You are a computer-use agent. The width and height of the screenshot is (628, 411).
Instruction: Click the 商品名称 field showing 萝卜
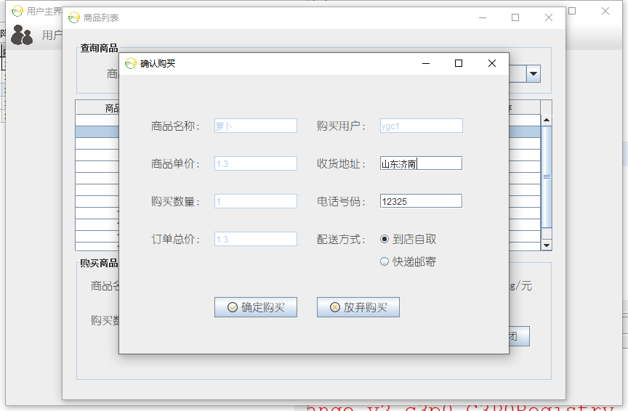pyautogui.click(x=256, y=126)
